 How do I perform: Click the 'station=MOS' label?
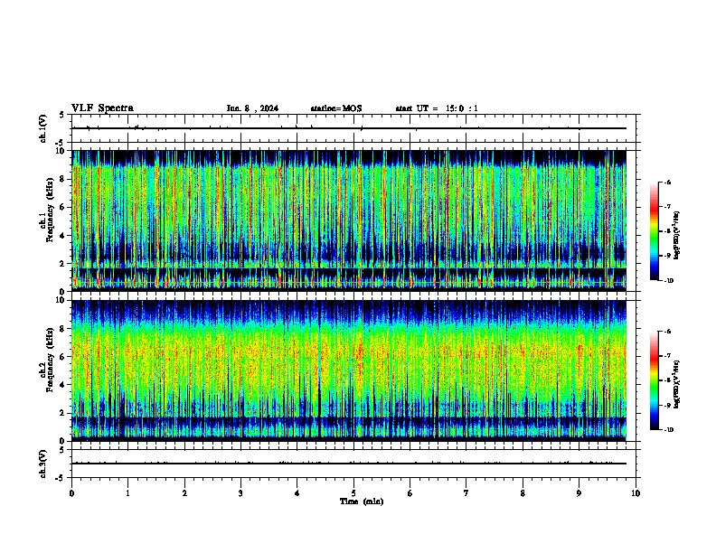click(336, 108)
